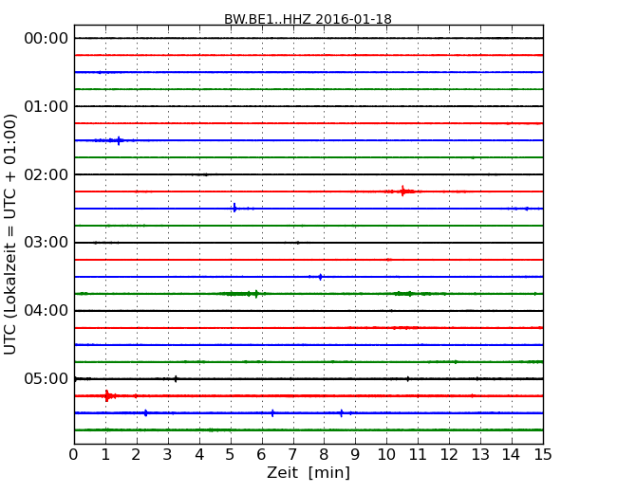Pick the small red blip near minute 10 on 03:15 trace

pyautogui.click(x=389, y=260)
